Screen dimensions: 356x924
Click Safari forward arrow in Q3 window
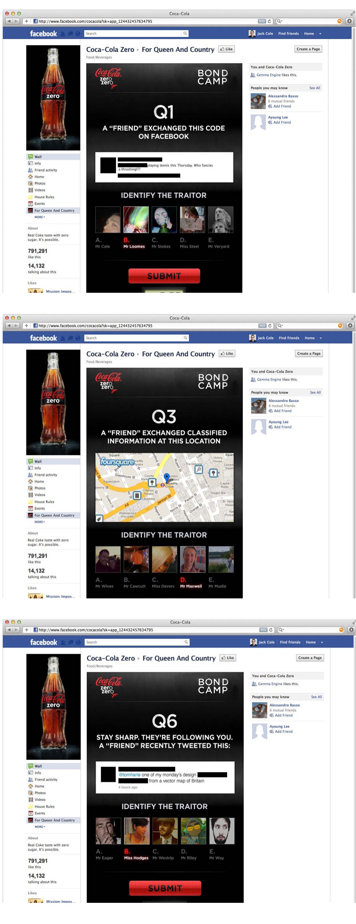pos(16,326)
